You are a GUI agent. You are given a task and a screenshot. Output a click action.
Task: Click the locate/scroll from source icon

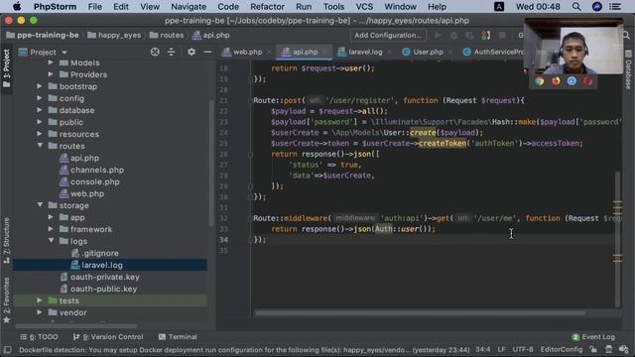[155, 52]
